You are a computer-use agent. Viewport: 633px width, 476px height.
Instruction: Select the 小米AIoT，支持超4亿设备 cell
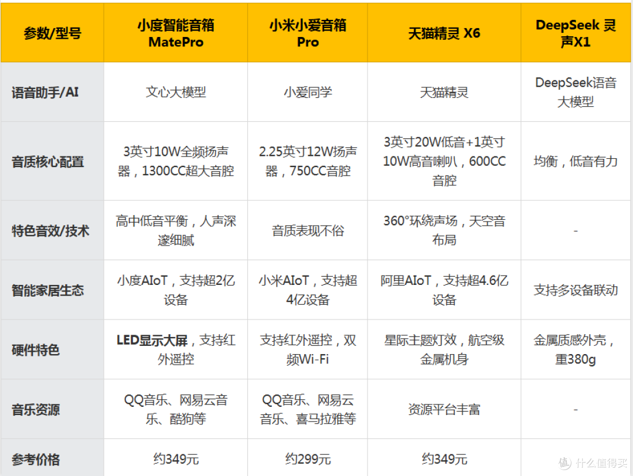pos(308,290)
